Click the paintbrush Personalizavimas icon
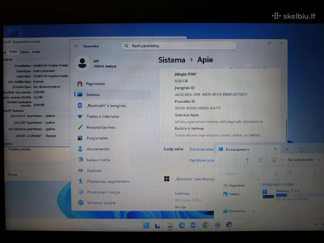The image size is (324, 243). coord(80,127)
